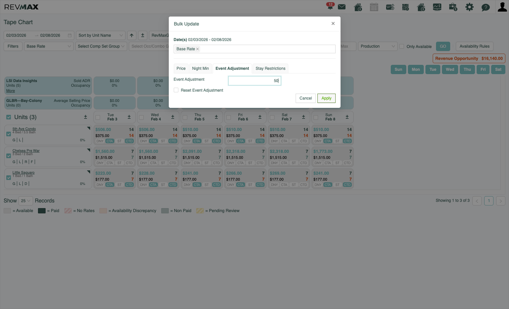The height and width of the screenshot is (309, 509).
Task: Open the Little Saguaro unit link
Action: click(x=23, y=172)
